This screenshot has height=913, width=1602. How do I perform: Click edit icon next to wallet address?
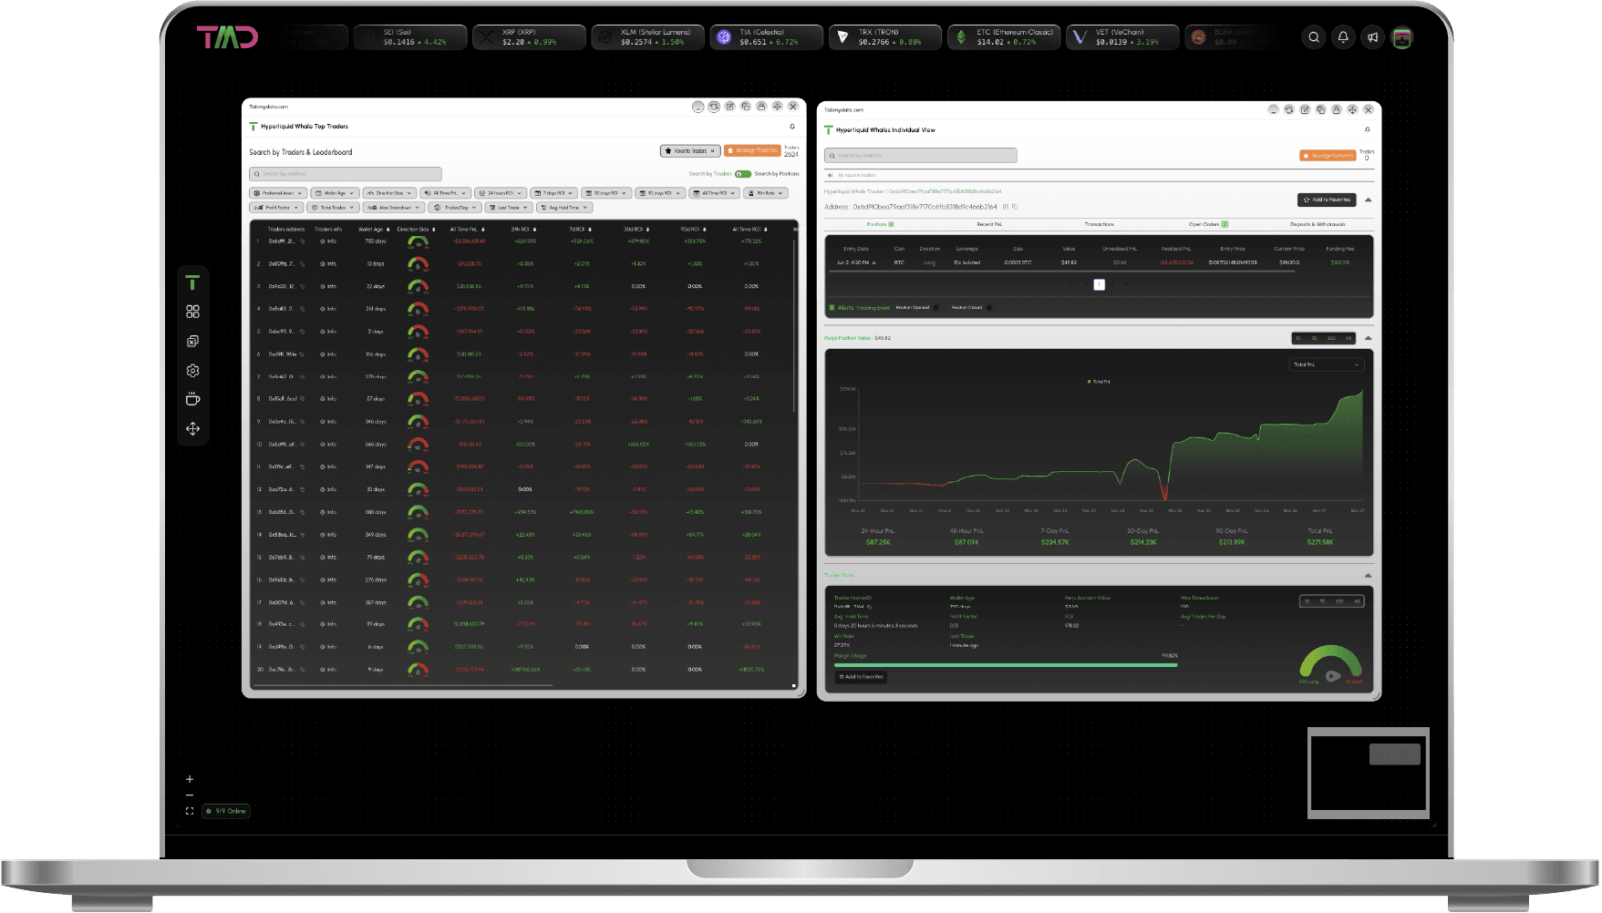coord(1006,207)
